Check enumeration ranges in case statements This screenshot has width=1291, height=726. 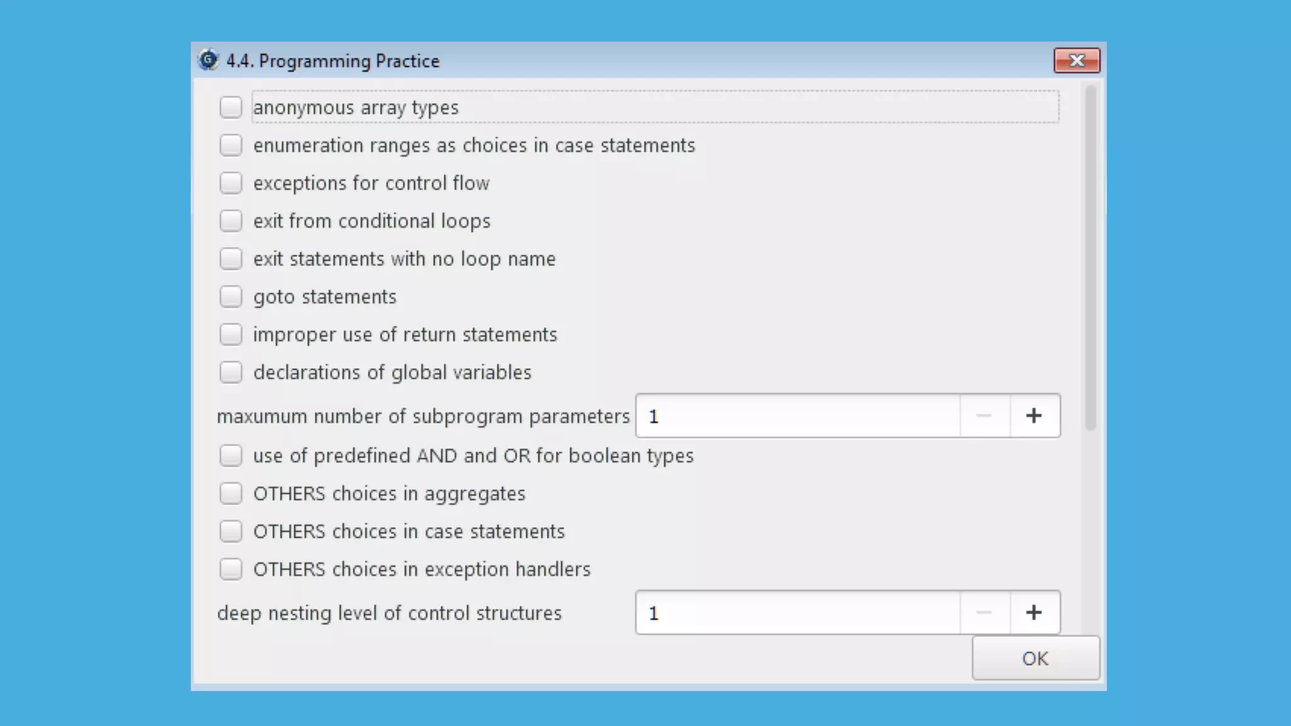231,145
